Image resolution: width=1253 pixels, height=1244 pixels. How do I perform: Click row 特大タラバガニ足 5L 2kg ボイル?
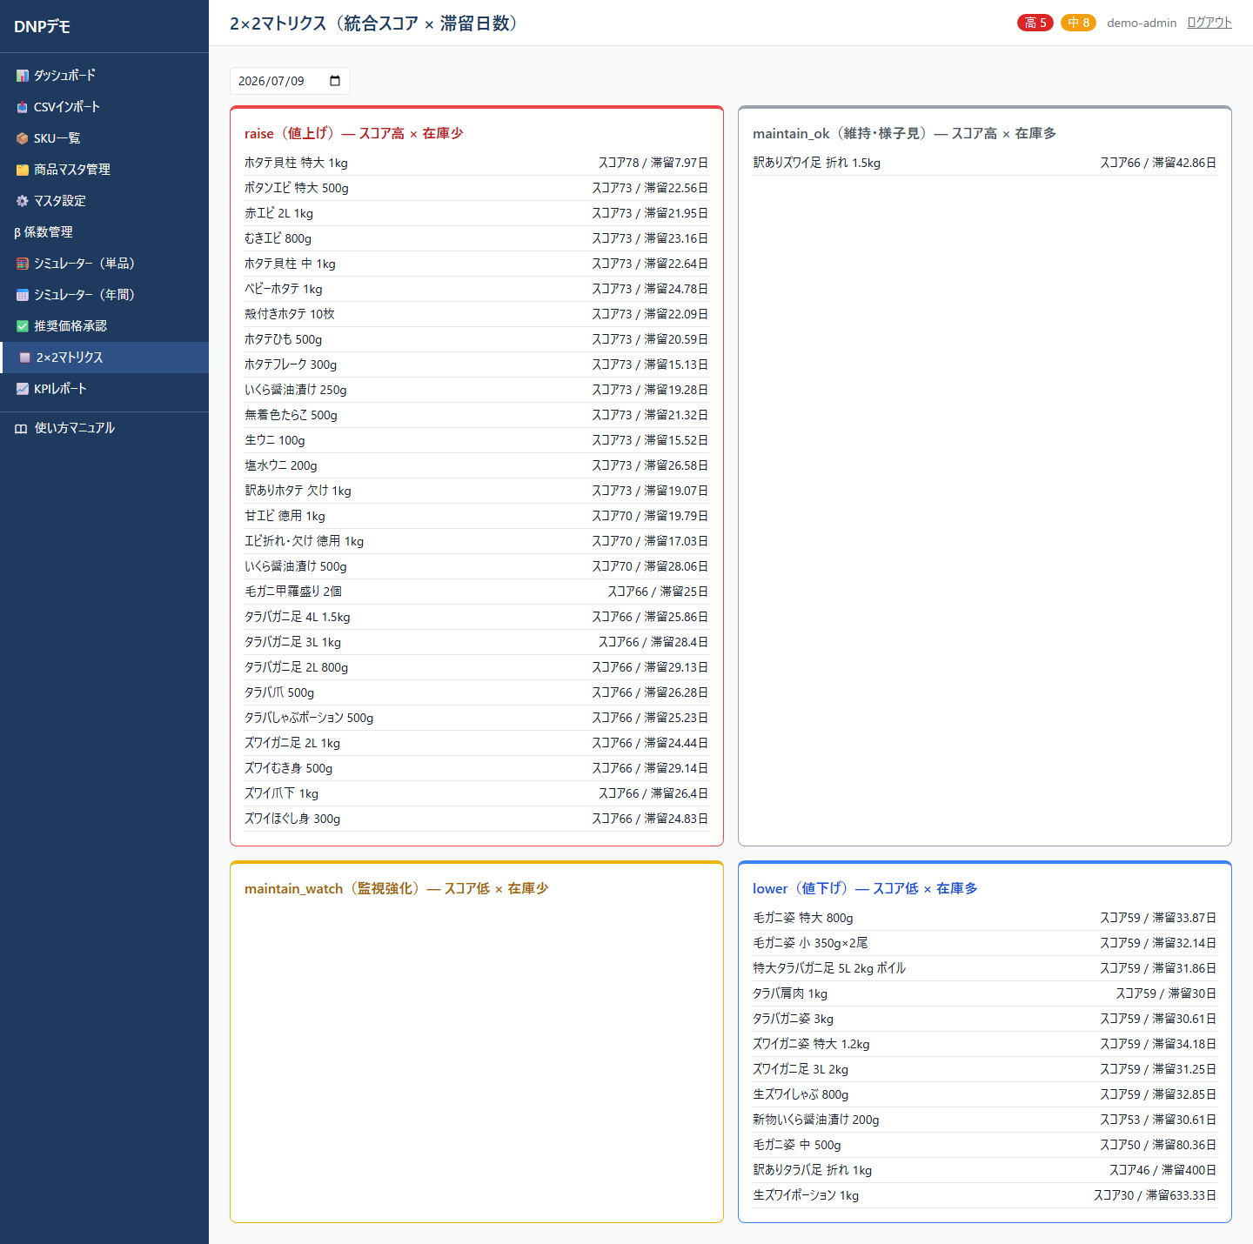(x=985, y=968)
